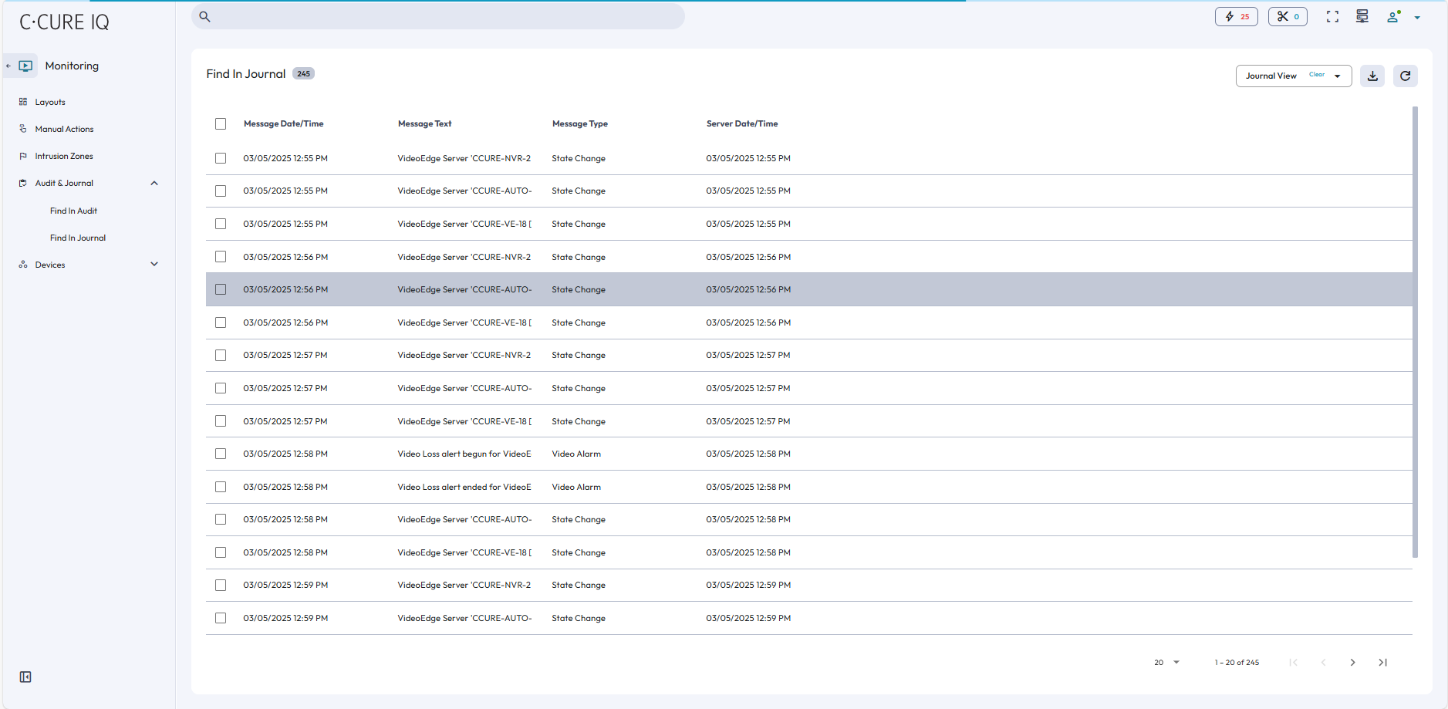The width and height of the screenshot is (1448, 709).
Task: Change the rows per page dropdown from 20
Action: [x=1166, y=662]
